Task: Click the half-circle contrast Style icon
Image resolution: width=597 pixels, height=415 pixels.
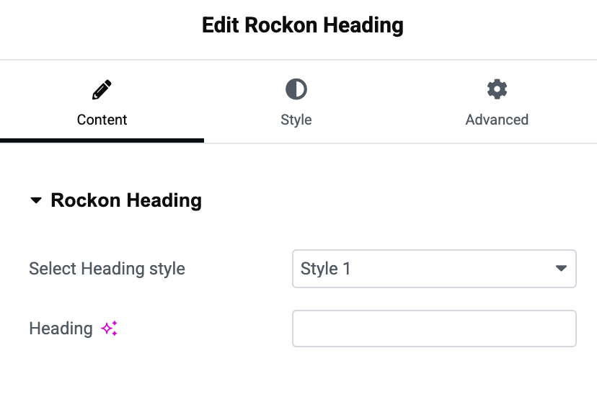Action: coord(296,89)
